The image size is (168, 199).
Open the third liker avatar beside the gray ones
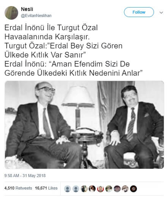click(84, 188)
